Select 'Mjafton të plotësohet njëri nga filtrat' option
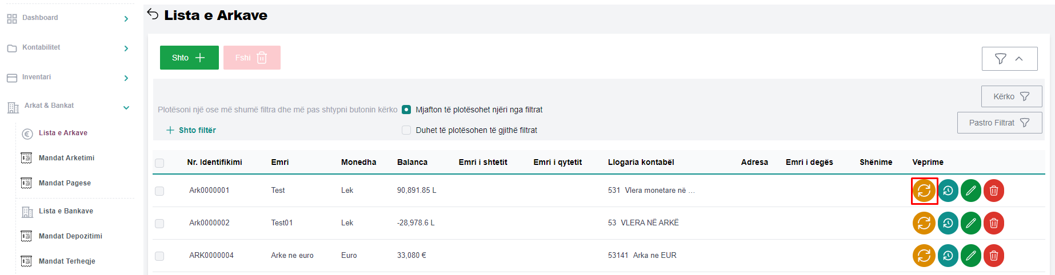Viewport: 1055px width, 275px height. (x=406, y=110)
